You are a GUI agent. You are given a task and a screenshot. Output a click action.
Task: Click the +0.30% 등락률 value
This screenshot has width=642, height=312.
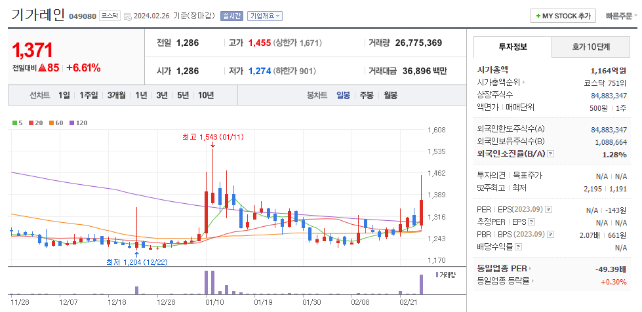coord(614,282)
